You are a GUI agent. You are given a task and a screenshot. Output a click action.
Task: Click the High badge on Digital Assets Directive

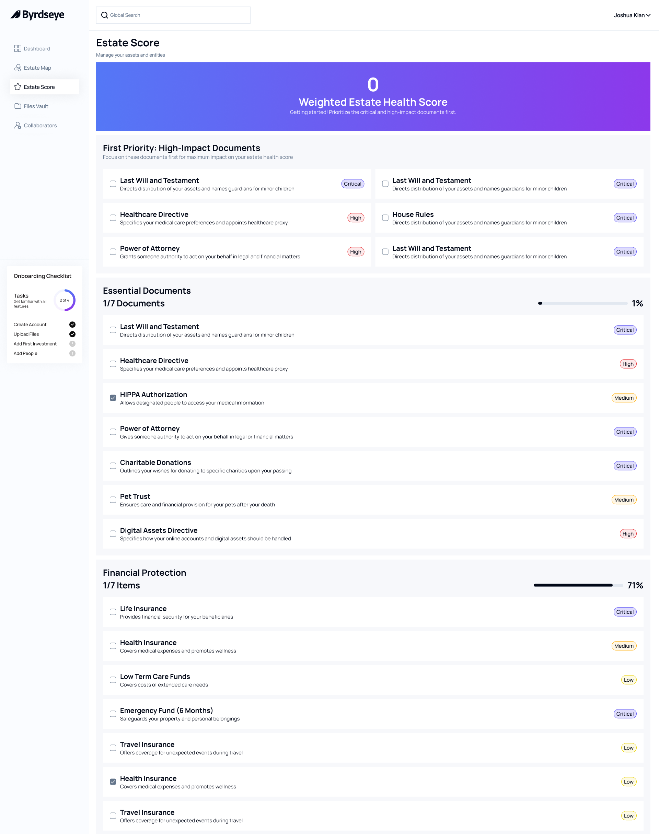point(628,533)
